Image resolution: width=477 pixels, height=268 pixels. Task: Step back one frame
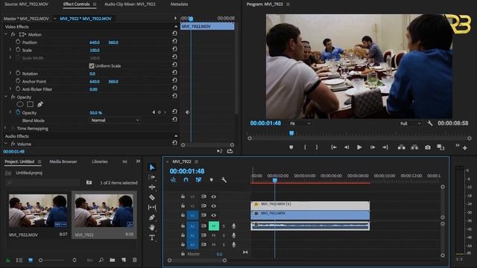(347, 147)
